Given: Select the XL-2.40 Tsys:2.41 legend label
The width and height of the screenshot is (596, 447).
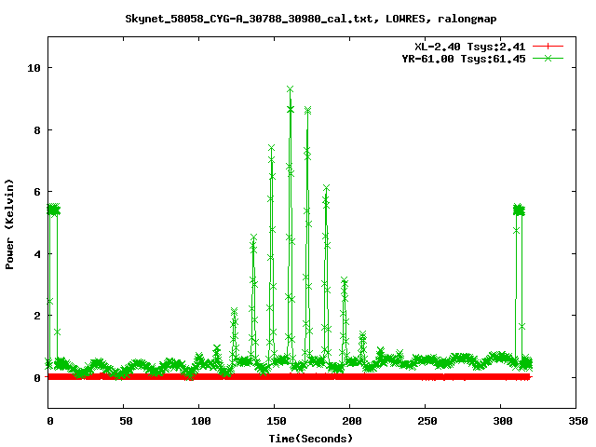Looking at the screenshot, I should click(x=469, y=47).
